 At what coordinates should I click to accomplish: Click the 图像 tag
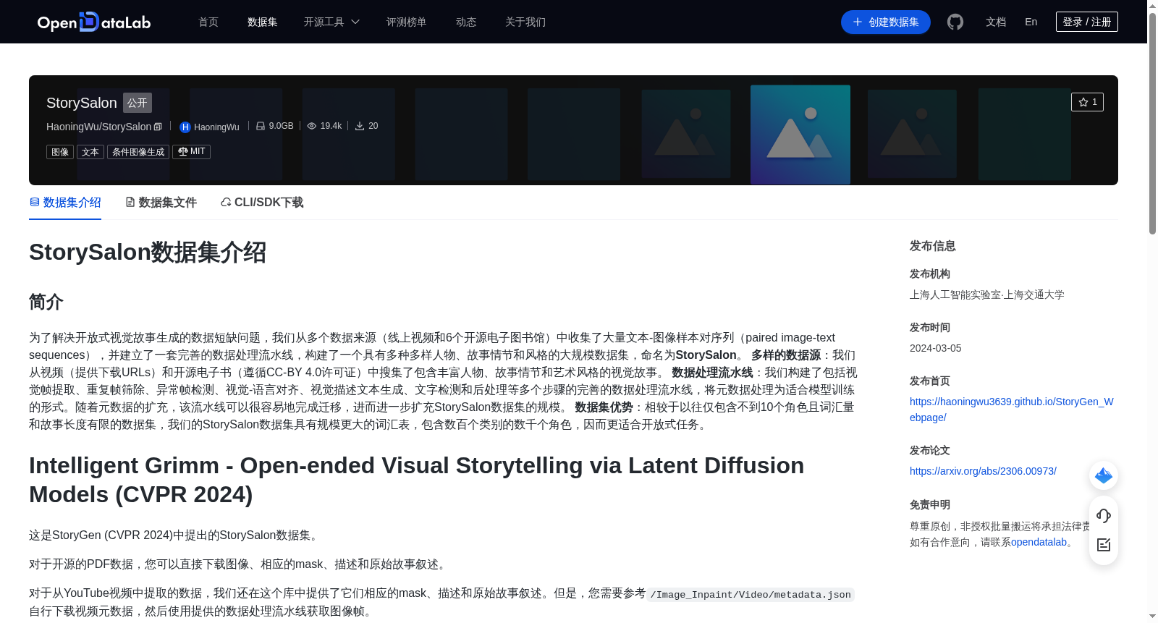pos(60,152)
